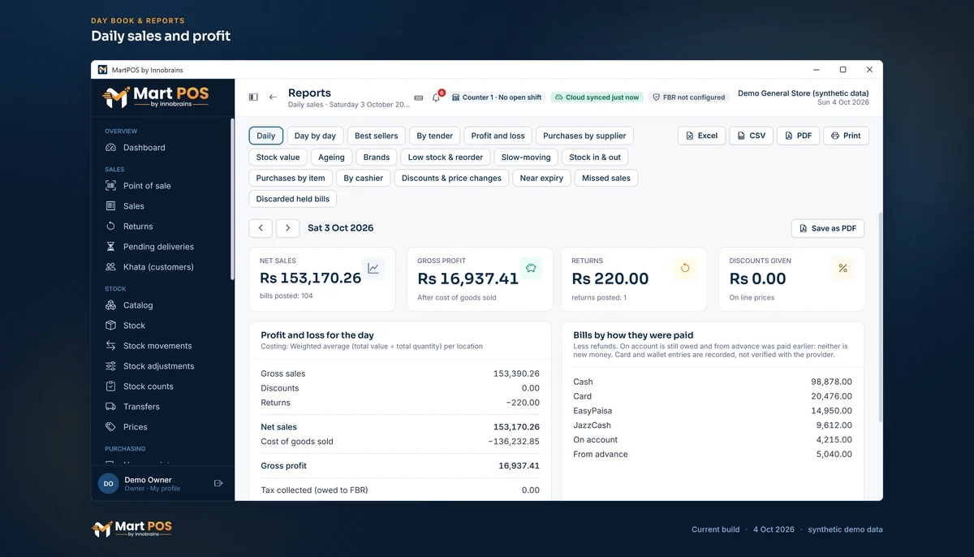
Task: Click the Dashboard gauge icon
Action: 111,148
